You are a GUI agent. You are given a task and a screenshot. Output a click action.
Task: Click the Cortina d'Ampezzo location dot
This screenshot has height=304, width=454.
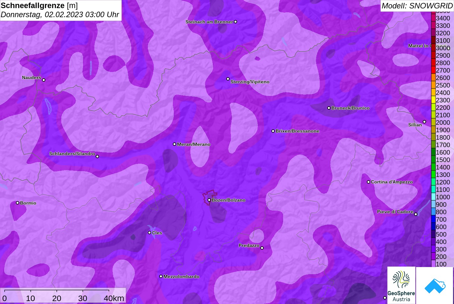coord(368,182)
